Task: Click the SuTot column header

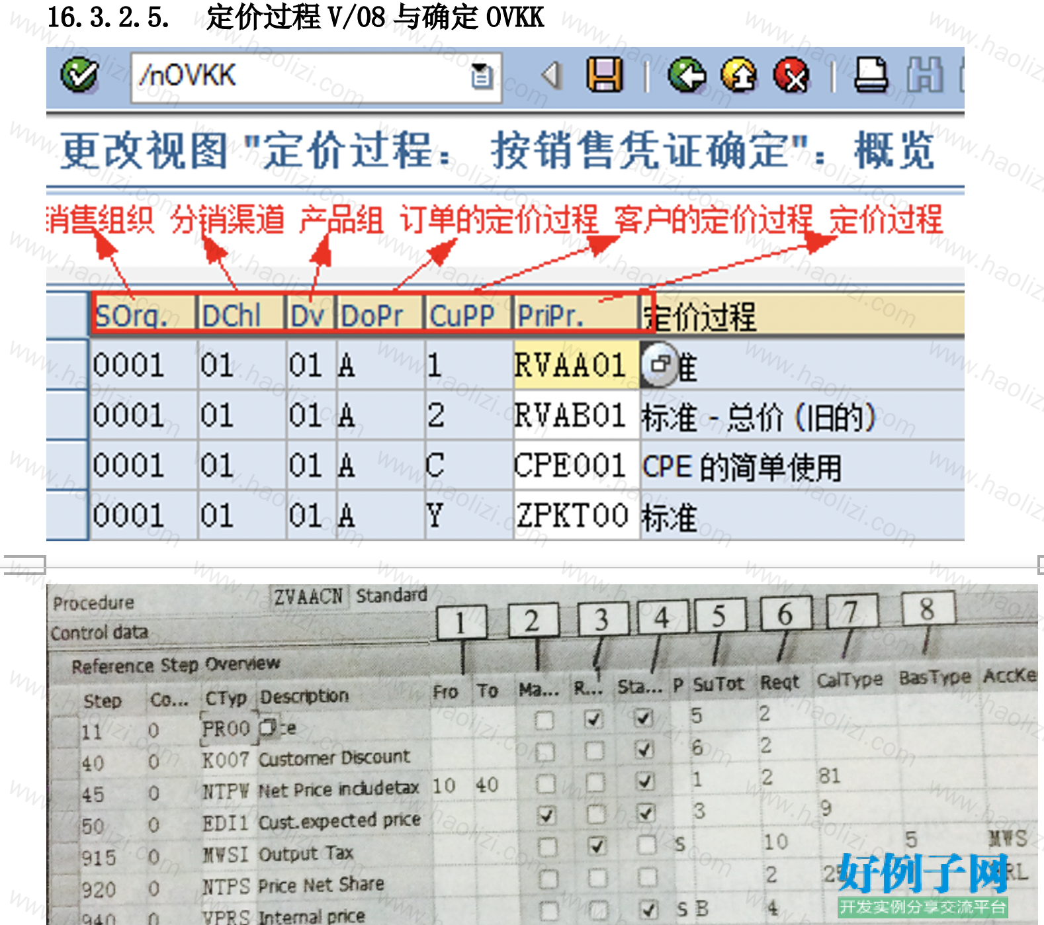Action: tap(718, 684)
